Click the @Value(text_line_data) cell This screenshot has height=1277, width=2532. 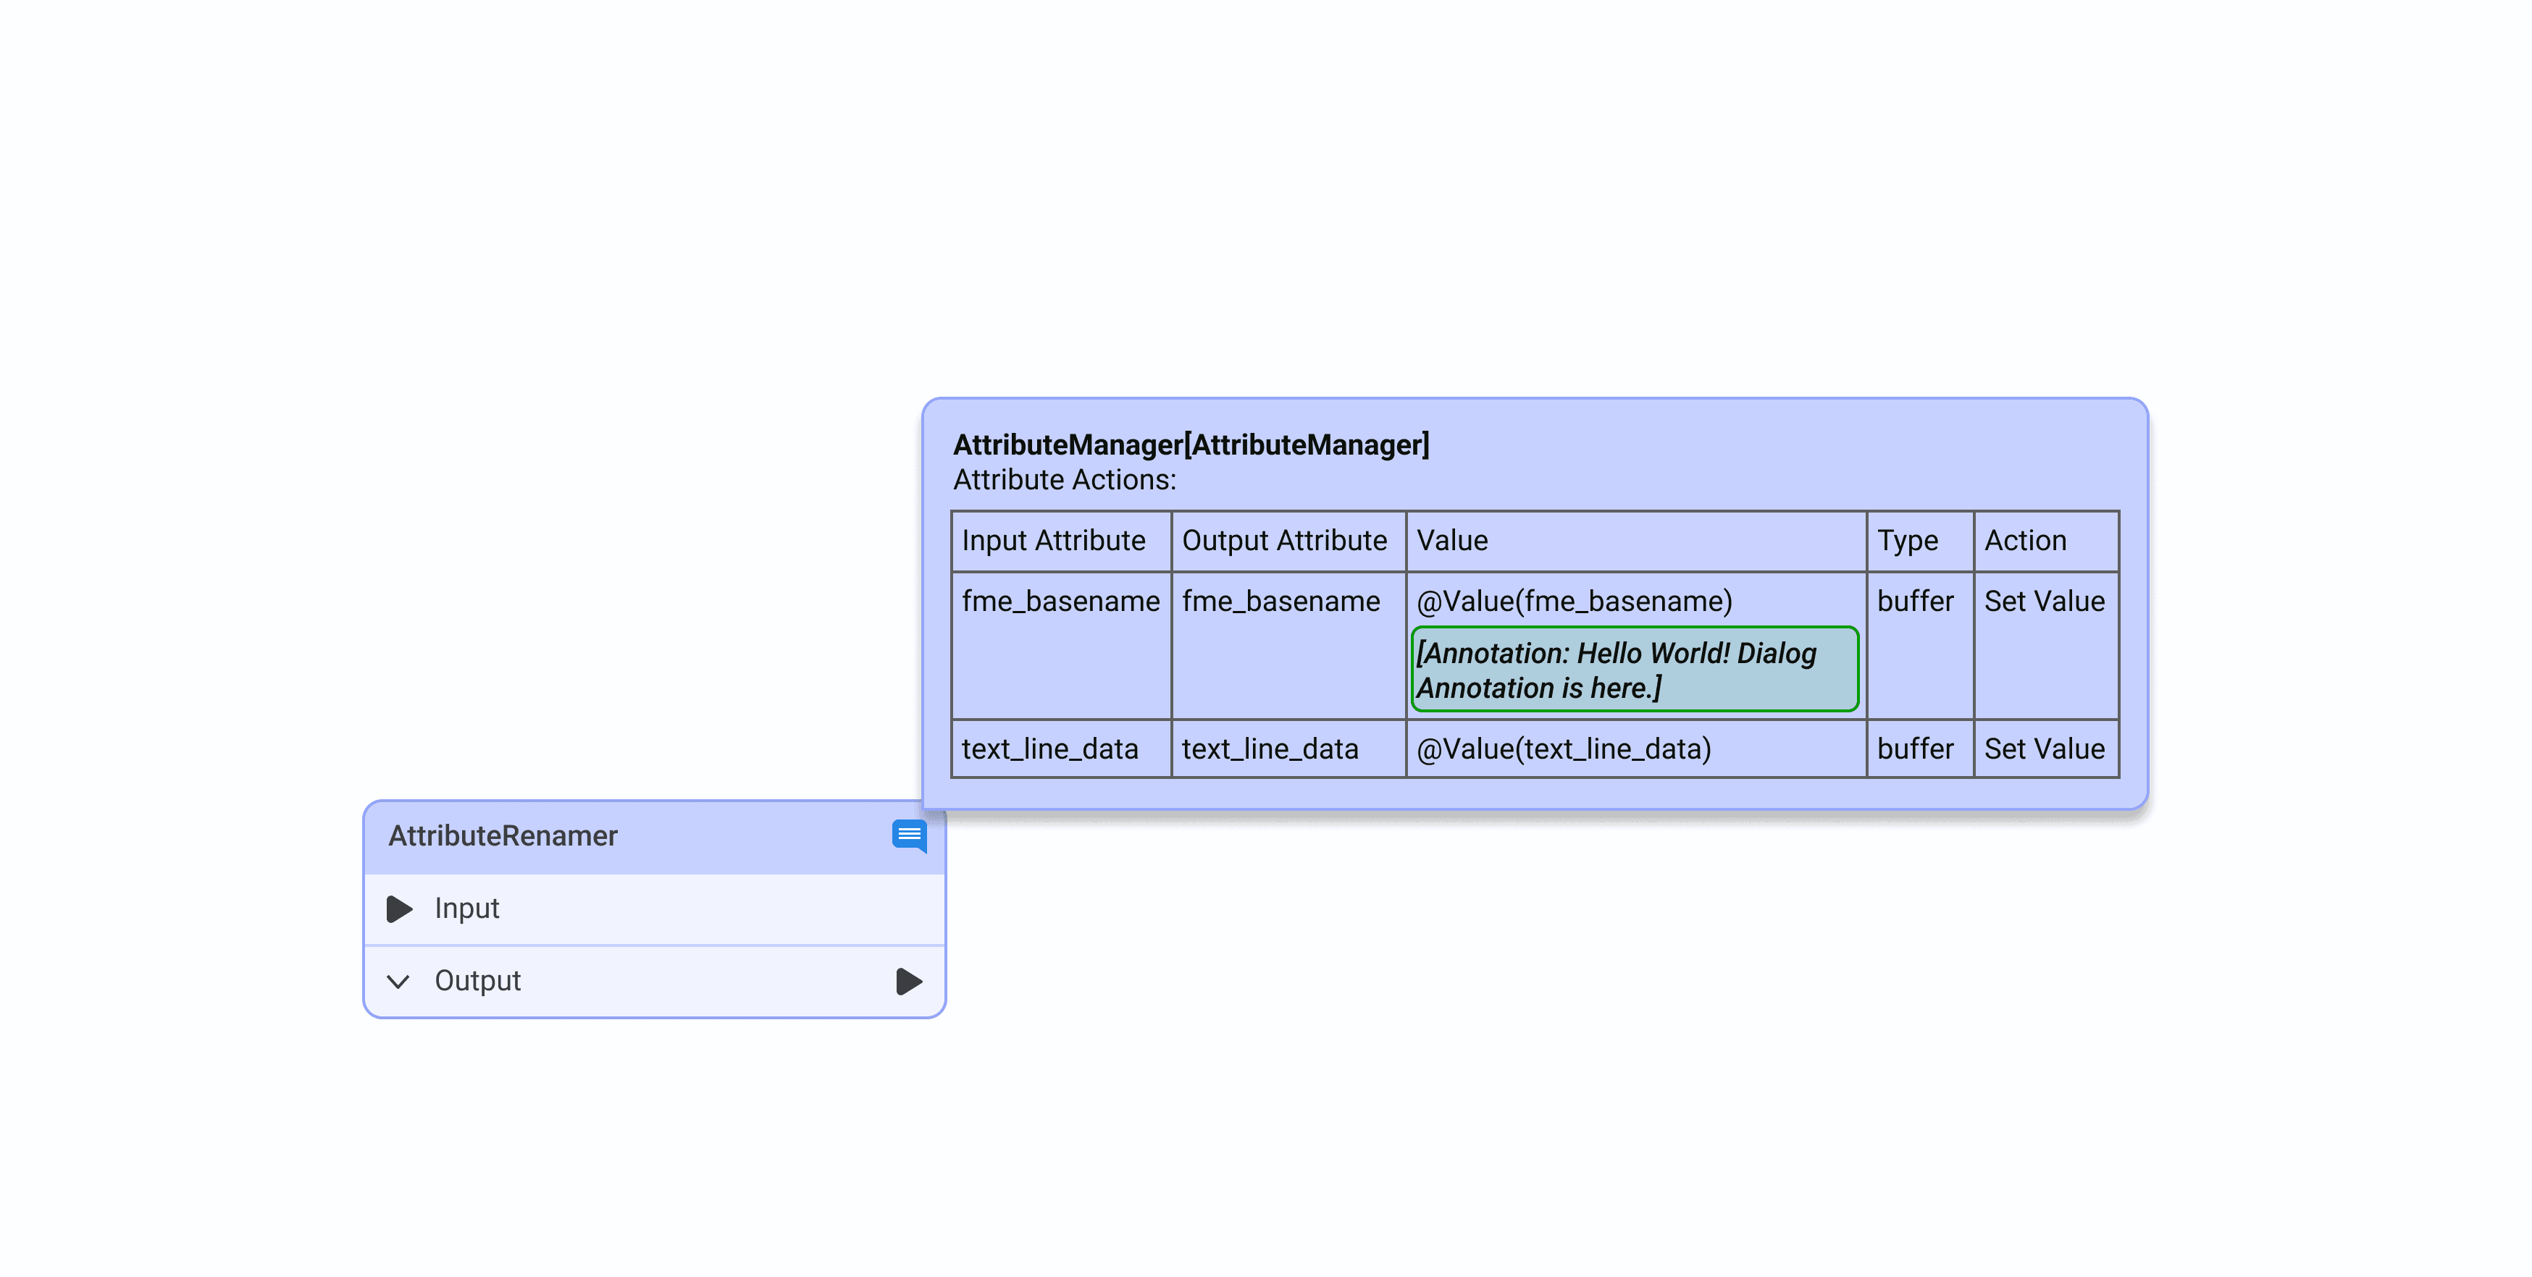coord(1563,749)
